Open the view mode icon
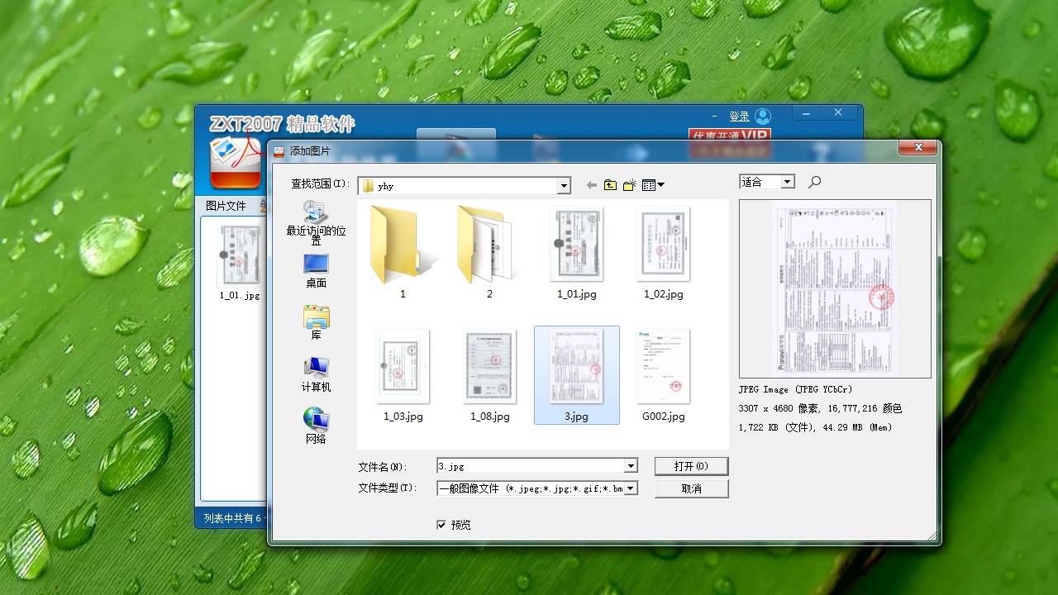Viewport: 1058px width, 595px height. pyautogui.click(x=650, y=185)
